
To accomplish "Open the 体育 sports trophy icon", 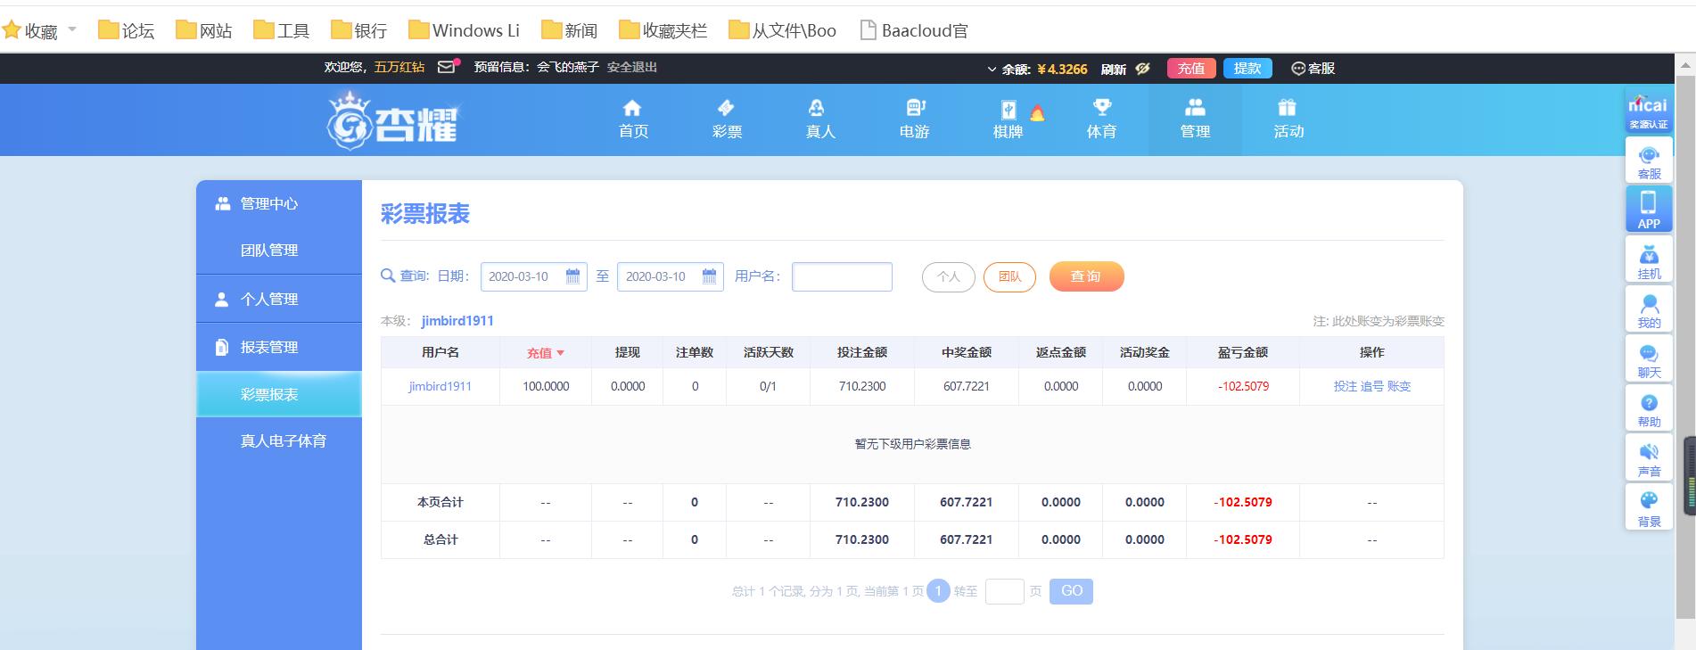I will point(1101,109).
